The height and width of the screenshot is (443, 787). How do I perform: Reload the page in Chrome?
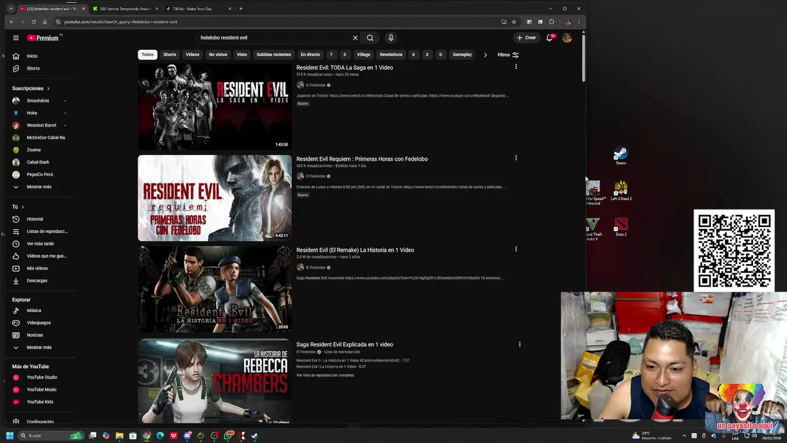tap(33, 22)
